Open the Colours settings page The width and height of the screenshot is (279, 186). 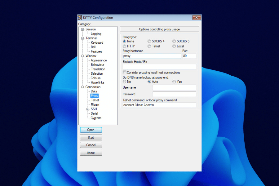click(95, 78)
